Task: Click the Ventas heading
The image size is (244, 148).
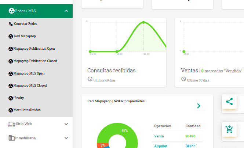Action: (190, 71)
